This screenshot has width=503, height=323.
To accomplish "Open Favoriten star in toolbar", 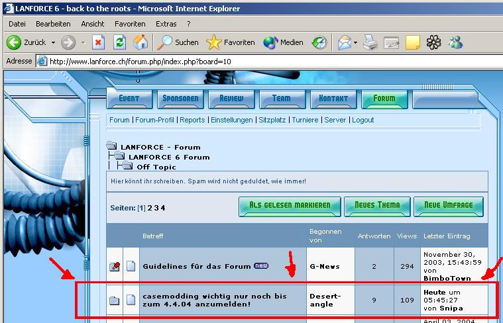I will (213, 42).
